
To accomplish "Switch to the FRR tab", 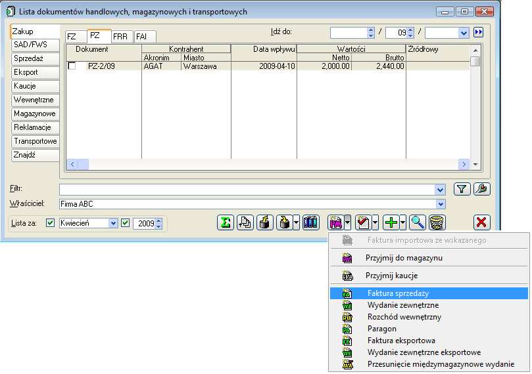I will click(x=120, y=37).
